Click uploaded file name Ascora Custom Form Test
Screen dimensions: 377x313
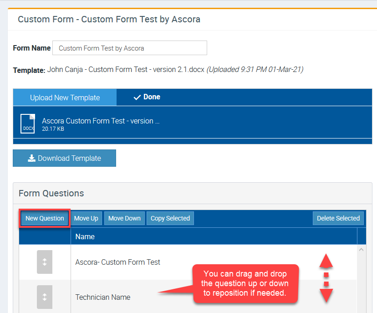pos(101,121)
